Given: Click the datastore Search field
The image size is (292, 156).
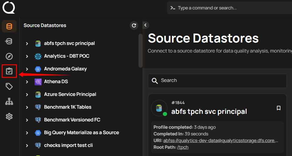Looking at the screenshot, I should click(217, 81).
